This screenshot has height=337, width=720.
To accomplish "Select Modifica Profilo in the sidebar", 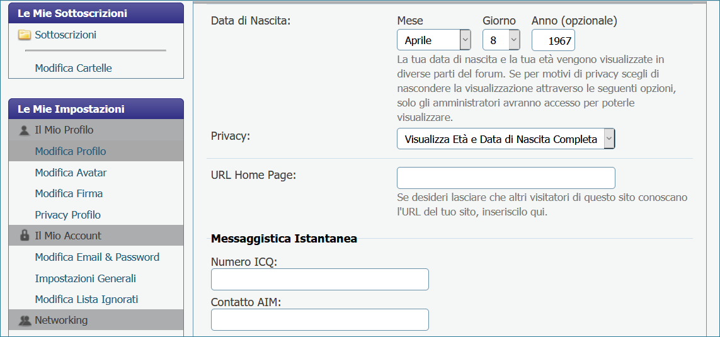I will (71, 152).
